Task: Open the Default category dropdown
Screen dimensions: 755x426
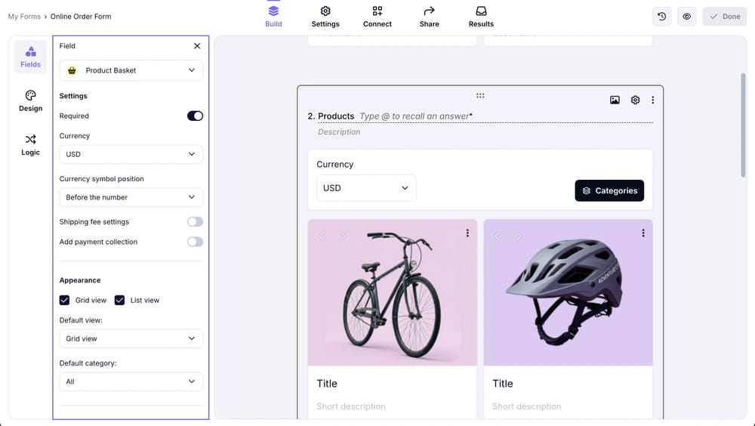Action: pyautogui.click(x=131, y=381)
